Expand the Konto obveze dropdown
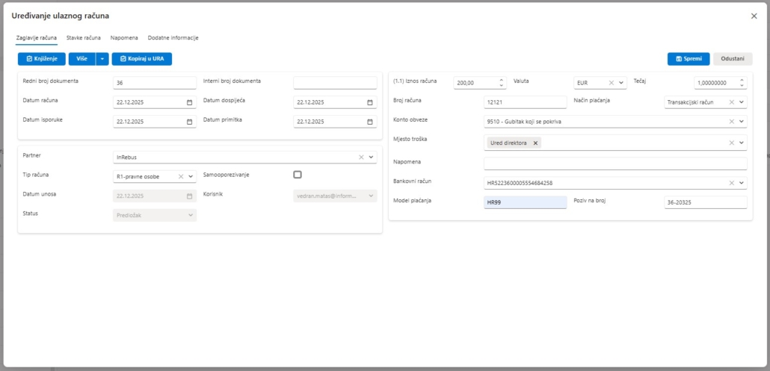This screenshot has width=770, height=371. [742, 122]
